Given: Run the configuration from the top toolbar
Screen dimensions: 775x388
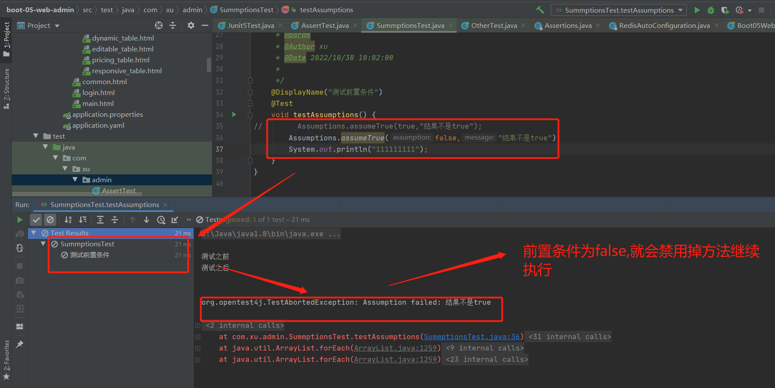Looking at the screenshot, I should 697,10.
